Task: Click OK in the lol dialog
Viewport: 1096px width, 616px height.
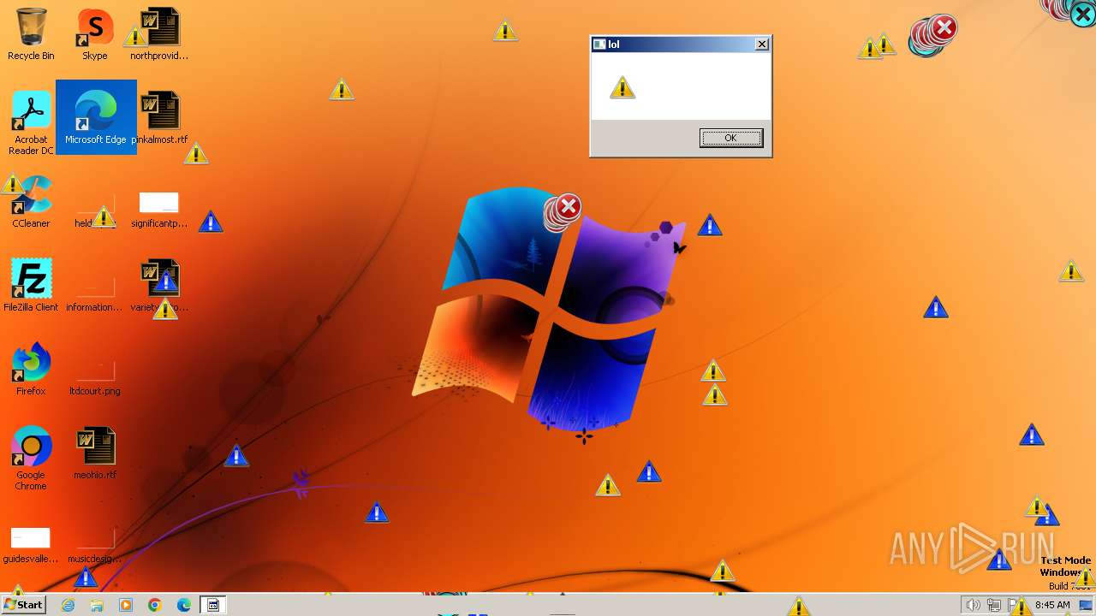Action: (730, 138)
